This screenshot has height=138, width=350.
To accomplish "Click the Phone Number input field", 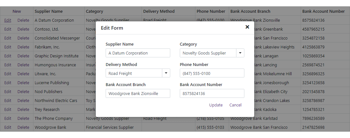I will 212,73.
